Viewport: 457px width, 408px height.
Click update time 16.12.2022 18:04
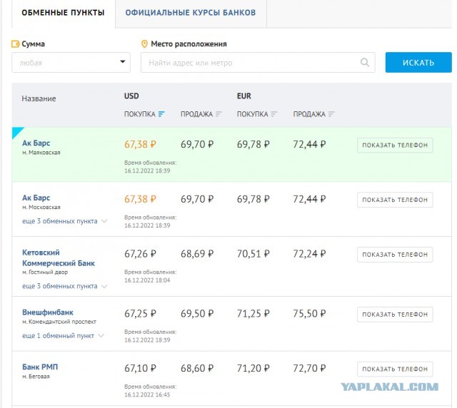coord(147,280)
